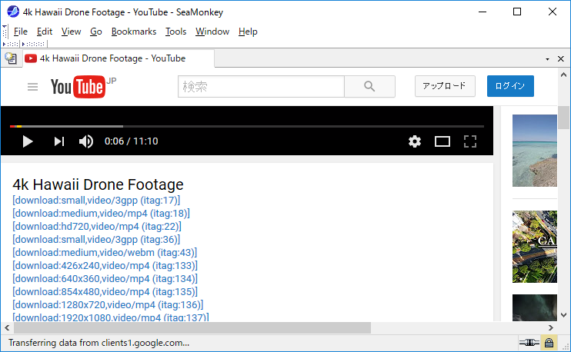
Task: Download 1280x720 mp4 itag:136 link
Action: coord(108,305)
